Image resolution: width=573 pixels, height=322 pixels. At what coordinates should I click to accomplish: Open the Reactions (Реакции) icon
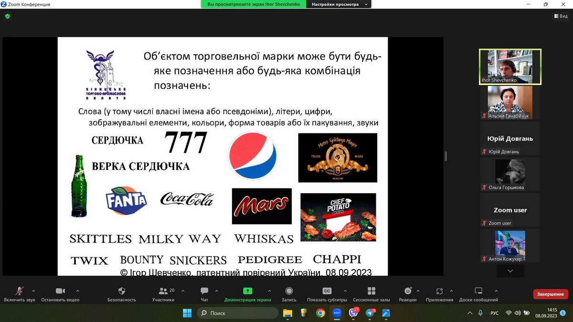408,291
